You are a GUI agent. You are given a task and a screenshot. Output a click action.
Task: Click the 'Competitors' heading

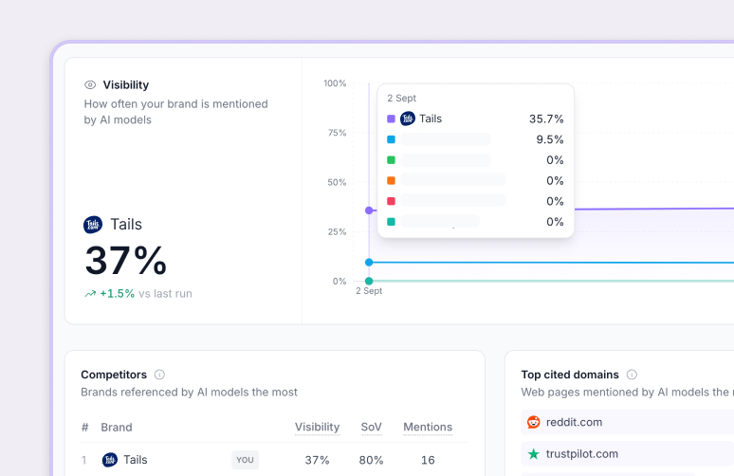114,375
